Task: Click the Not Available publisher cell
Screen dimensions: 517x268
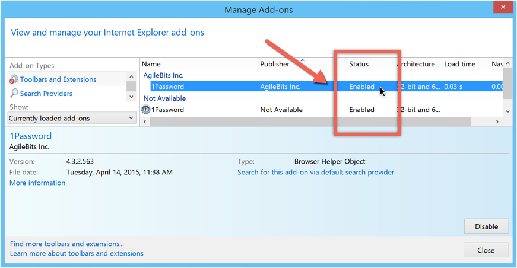Action: [x=281, y=110]
